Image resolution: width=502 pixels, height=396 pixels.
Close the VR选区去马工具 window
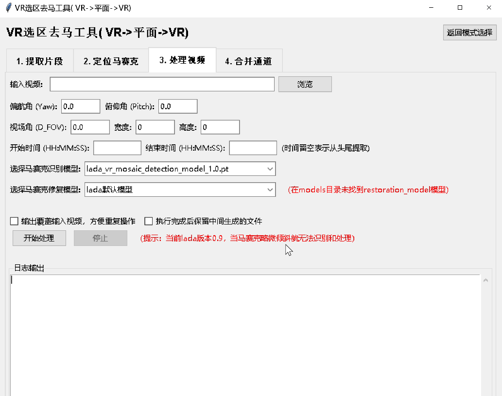point(488,8)
